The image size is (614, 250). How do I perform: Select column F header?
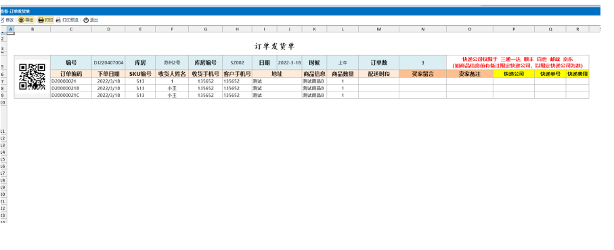coord(172,29)
